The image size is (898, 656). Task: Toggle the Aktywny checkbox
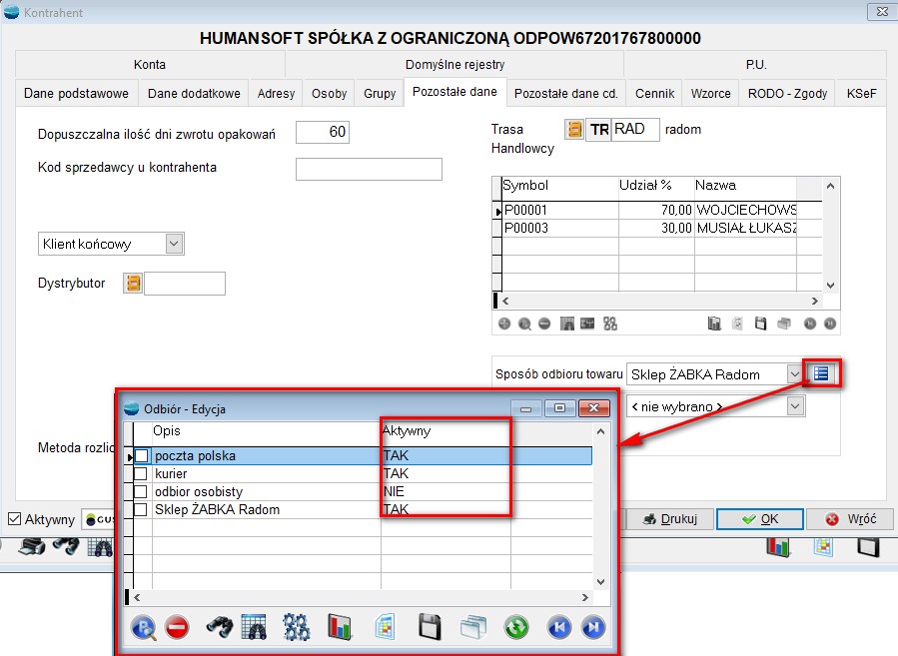[x=14, y=519]
